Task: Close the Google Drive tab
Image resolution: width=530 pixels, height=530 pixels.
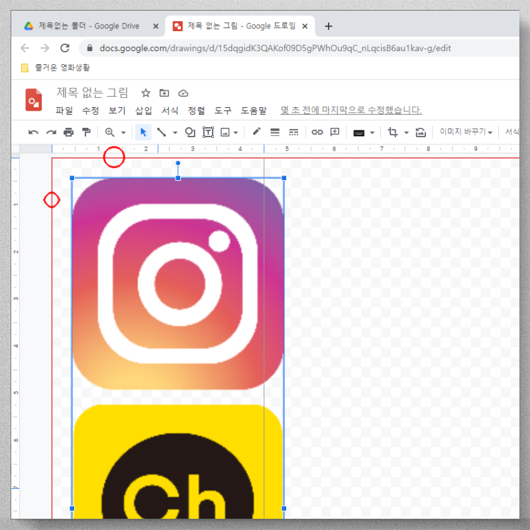Action: pos(156,26)
